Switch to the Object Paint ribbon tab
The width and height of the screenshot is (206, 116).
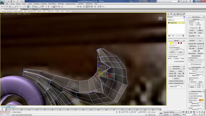pos(46,9)
